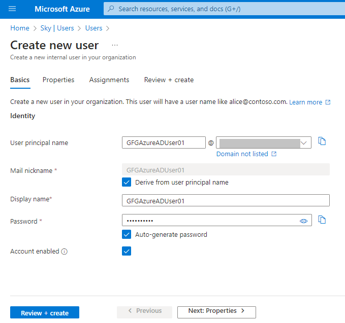This screenshot has width=345, height=323.
Task: Switch to the Properties tab
Action: tap(58, 80)
